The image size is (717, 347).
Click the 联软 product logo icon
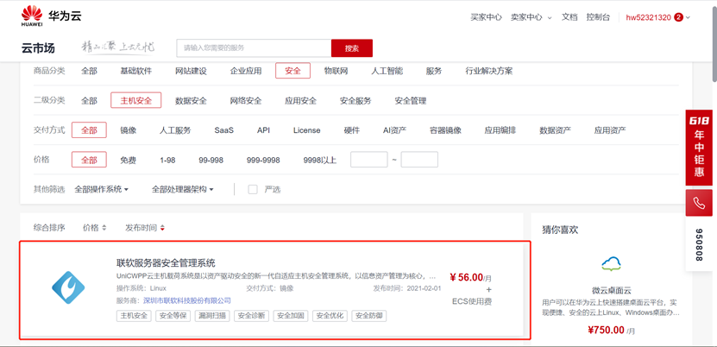pyautogui.click(x=68, y=287)
